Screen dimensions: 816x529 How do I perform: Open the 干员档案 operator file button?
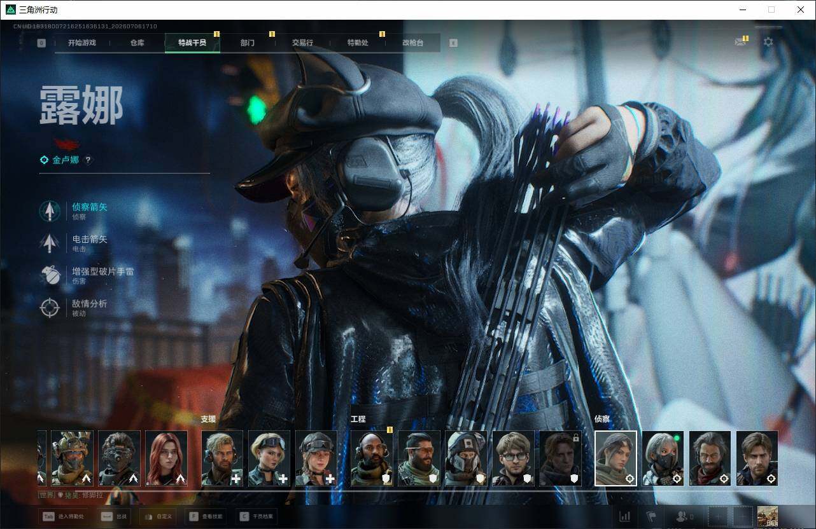pyautogui.click(x=255, y=516)
